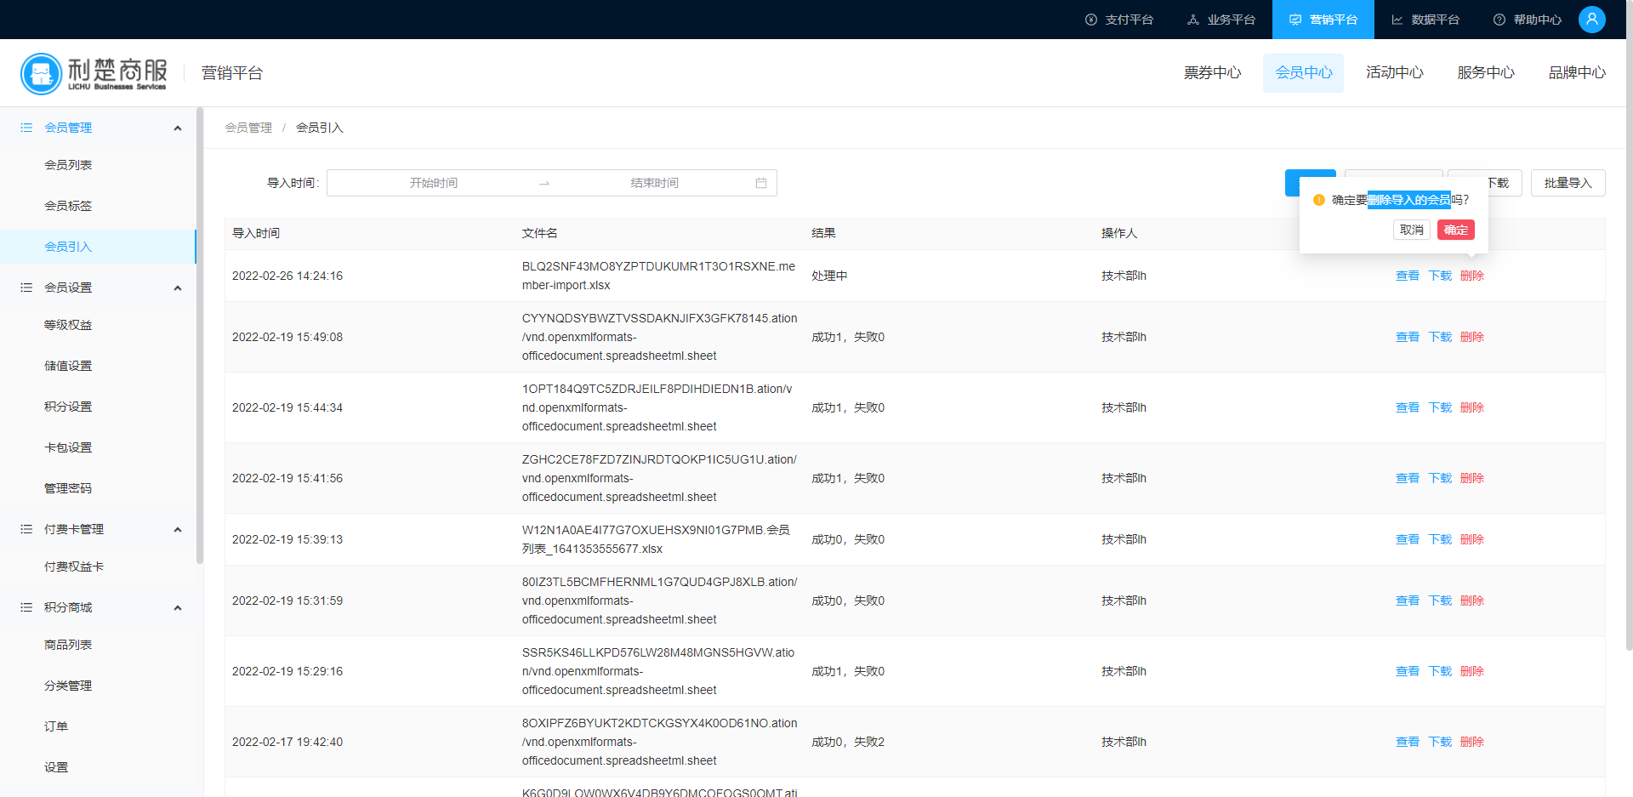Click 删除 for the 14:24:16 import row
This screenshot has width=1633, height=797.
click(x=1472, y=276)
